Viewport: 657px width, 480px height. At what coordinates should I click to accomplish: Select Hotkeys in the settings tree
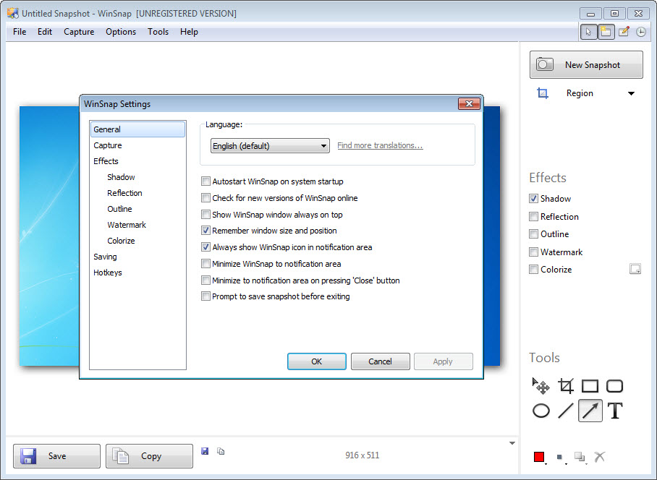108,273
